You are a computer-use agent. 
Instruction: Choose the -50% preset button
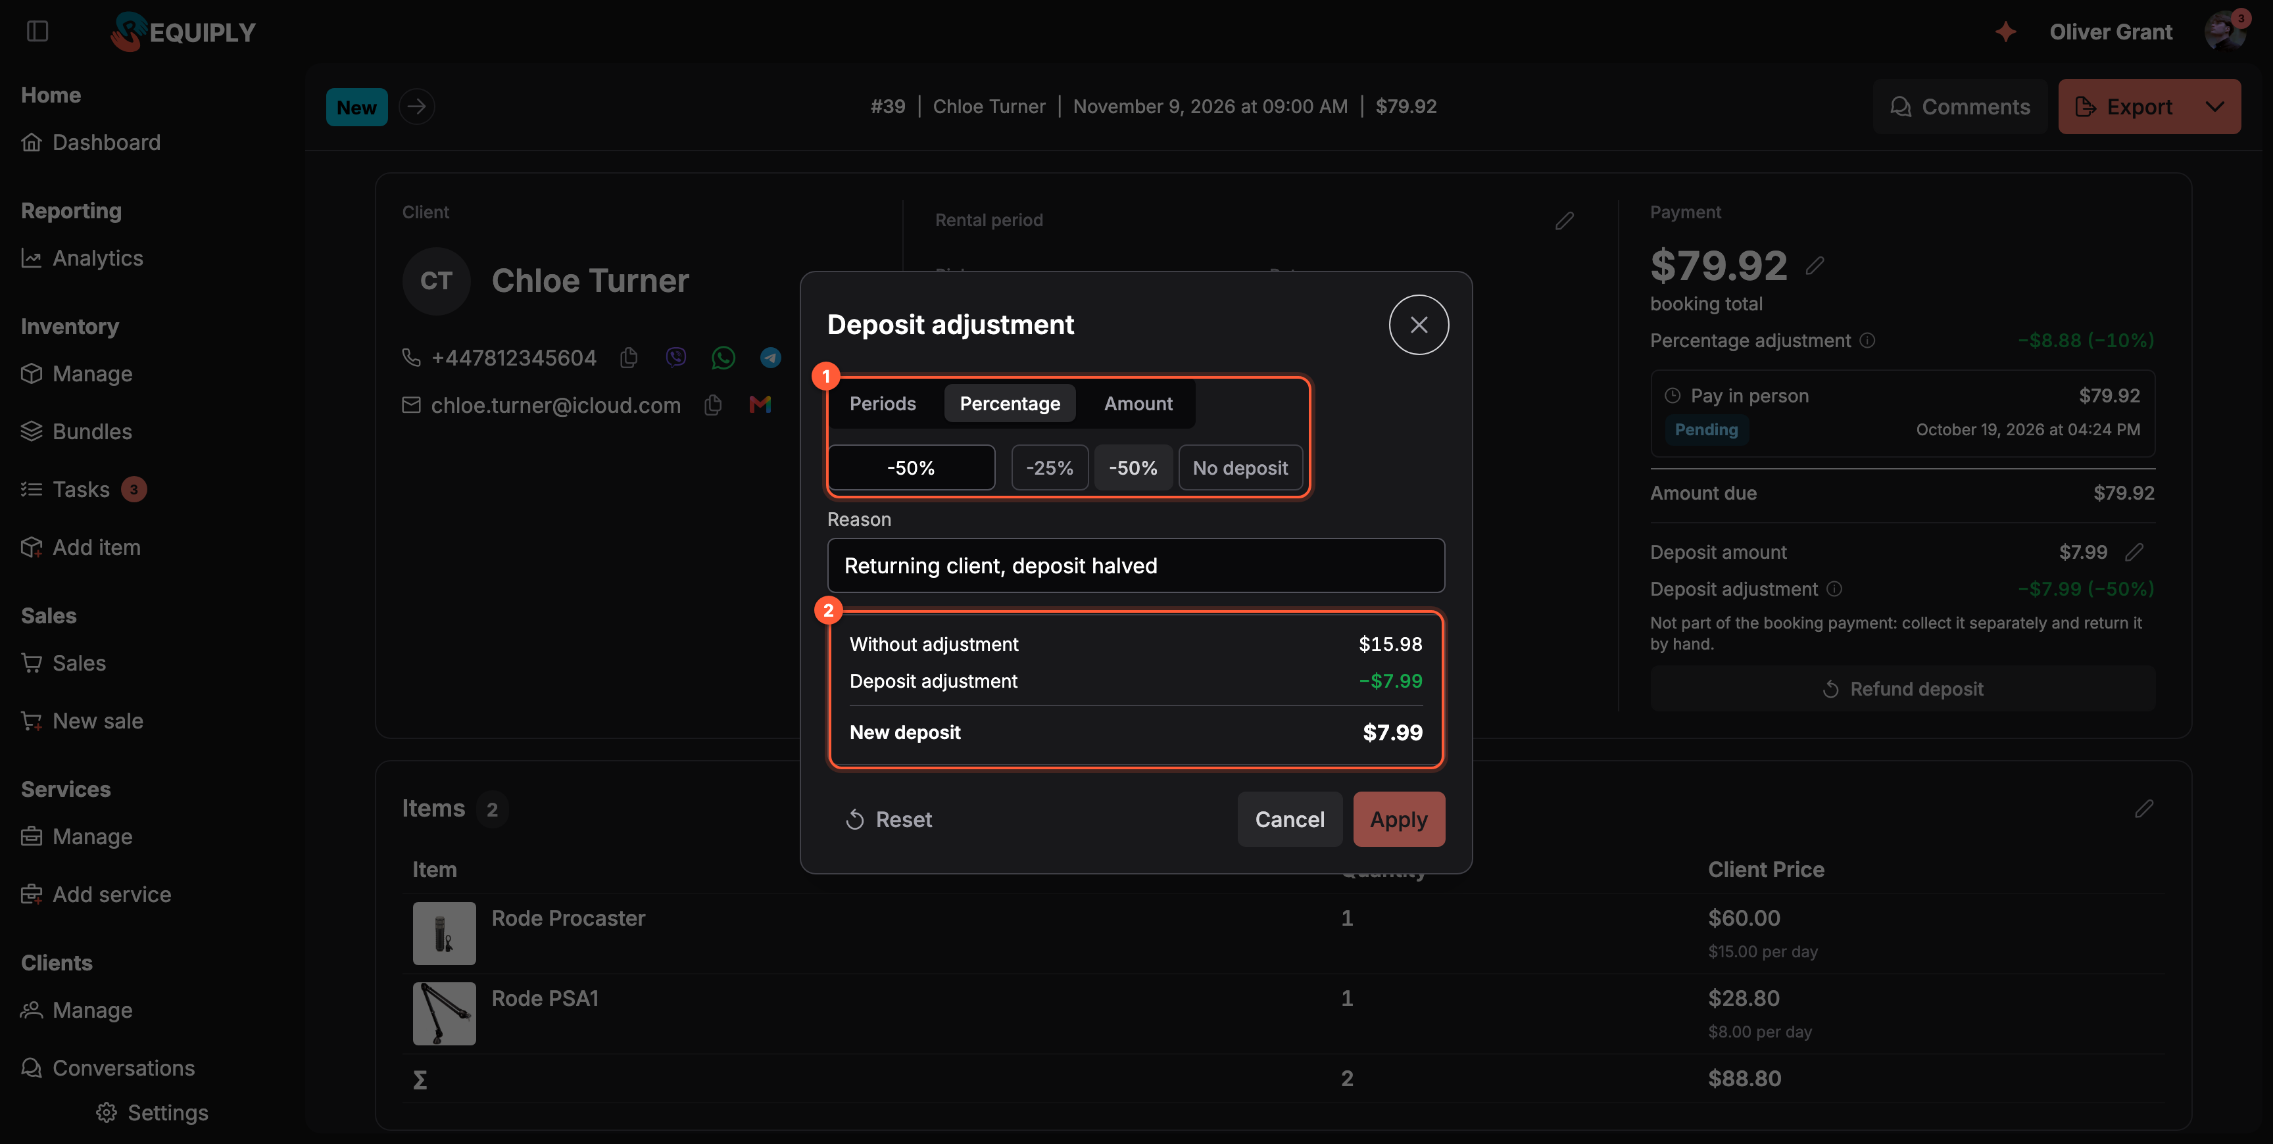tap(1133, 467)
